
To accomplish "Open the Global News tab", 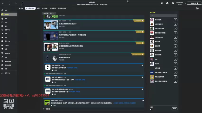I will click(53, 8).
